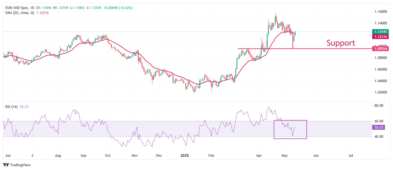This screenshot has width=393, height=170.
Task: Click the Apr label on time axis
Action: 258,155
